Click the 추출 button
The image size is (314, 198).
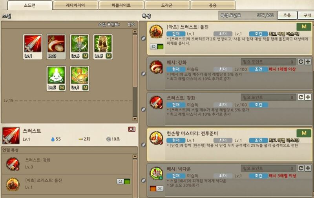pos(287,15)
